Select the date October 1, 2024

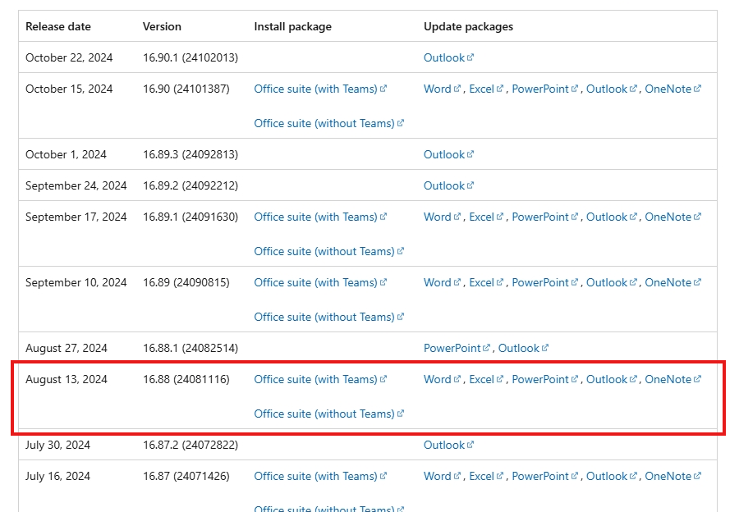pos(66,154)
